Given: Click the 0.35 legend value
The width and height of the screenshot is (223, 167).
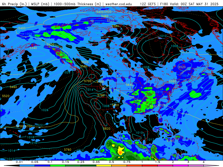Looking at the screenshot, I should 96,162.
